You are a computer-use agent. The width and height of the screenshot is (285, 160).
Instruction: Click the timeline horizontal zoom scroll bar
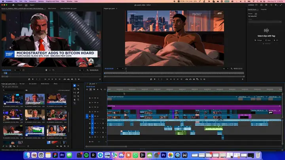[x=106, y=147]
